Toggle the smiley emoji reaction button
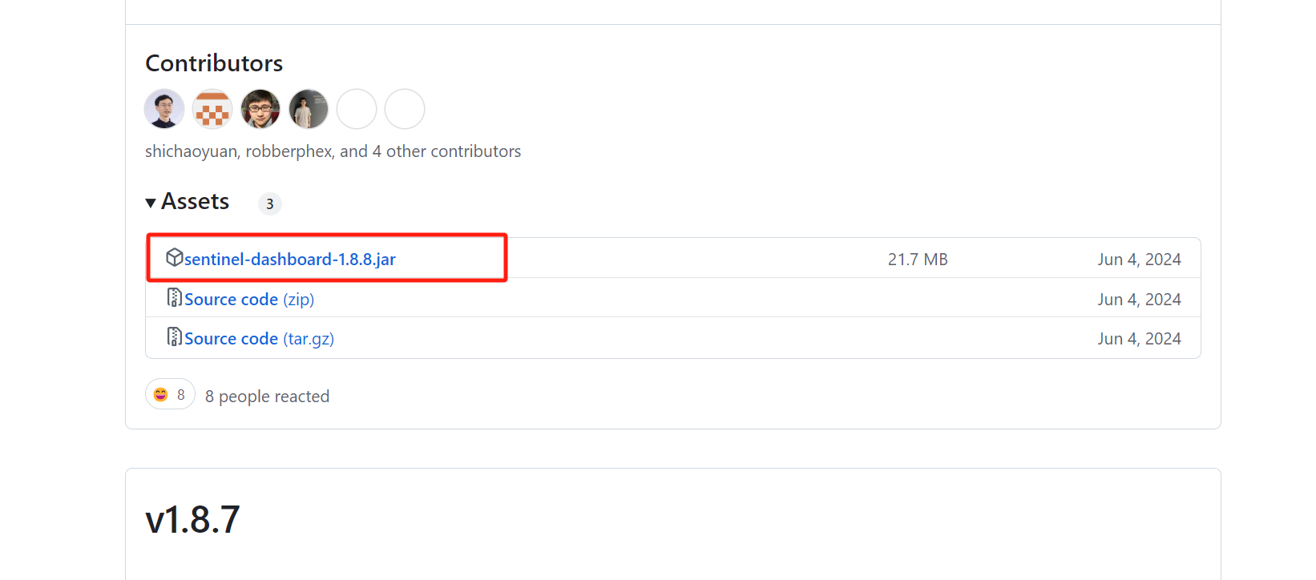This screenshot has width=1316, height=580. [170, 394]
